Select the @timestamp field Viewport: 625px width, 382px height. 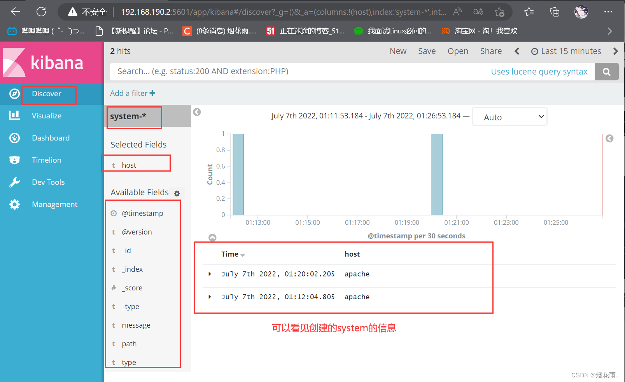click(x=142, y=213)
